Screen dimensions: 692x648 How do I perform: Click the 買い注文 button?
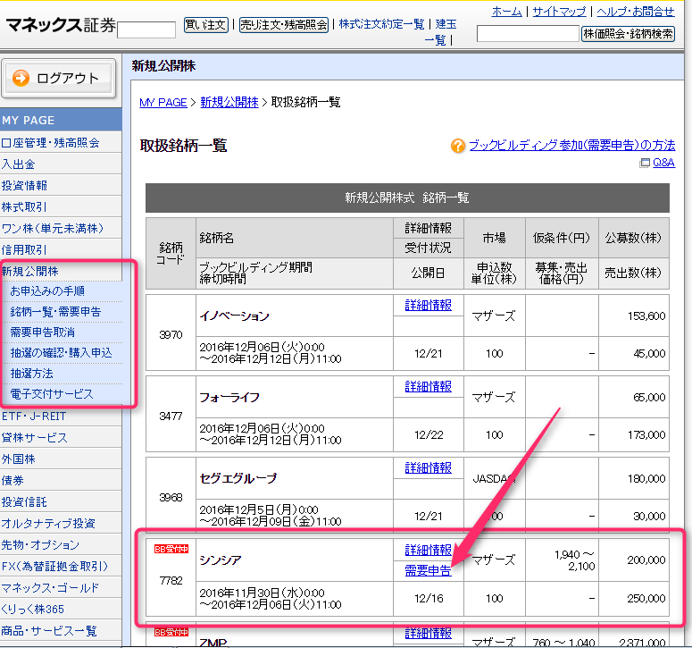pos(205,25)
